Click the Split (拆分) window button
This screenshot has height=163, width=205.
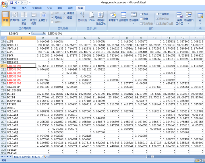coord(144,14)
